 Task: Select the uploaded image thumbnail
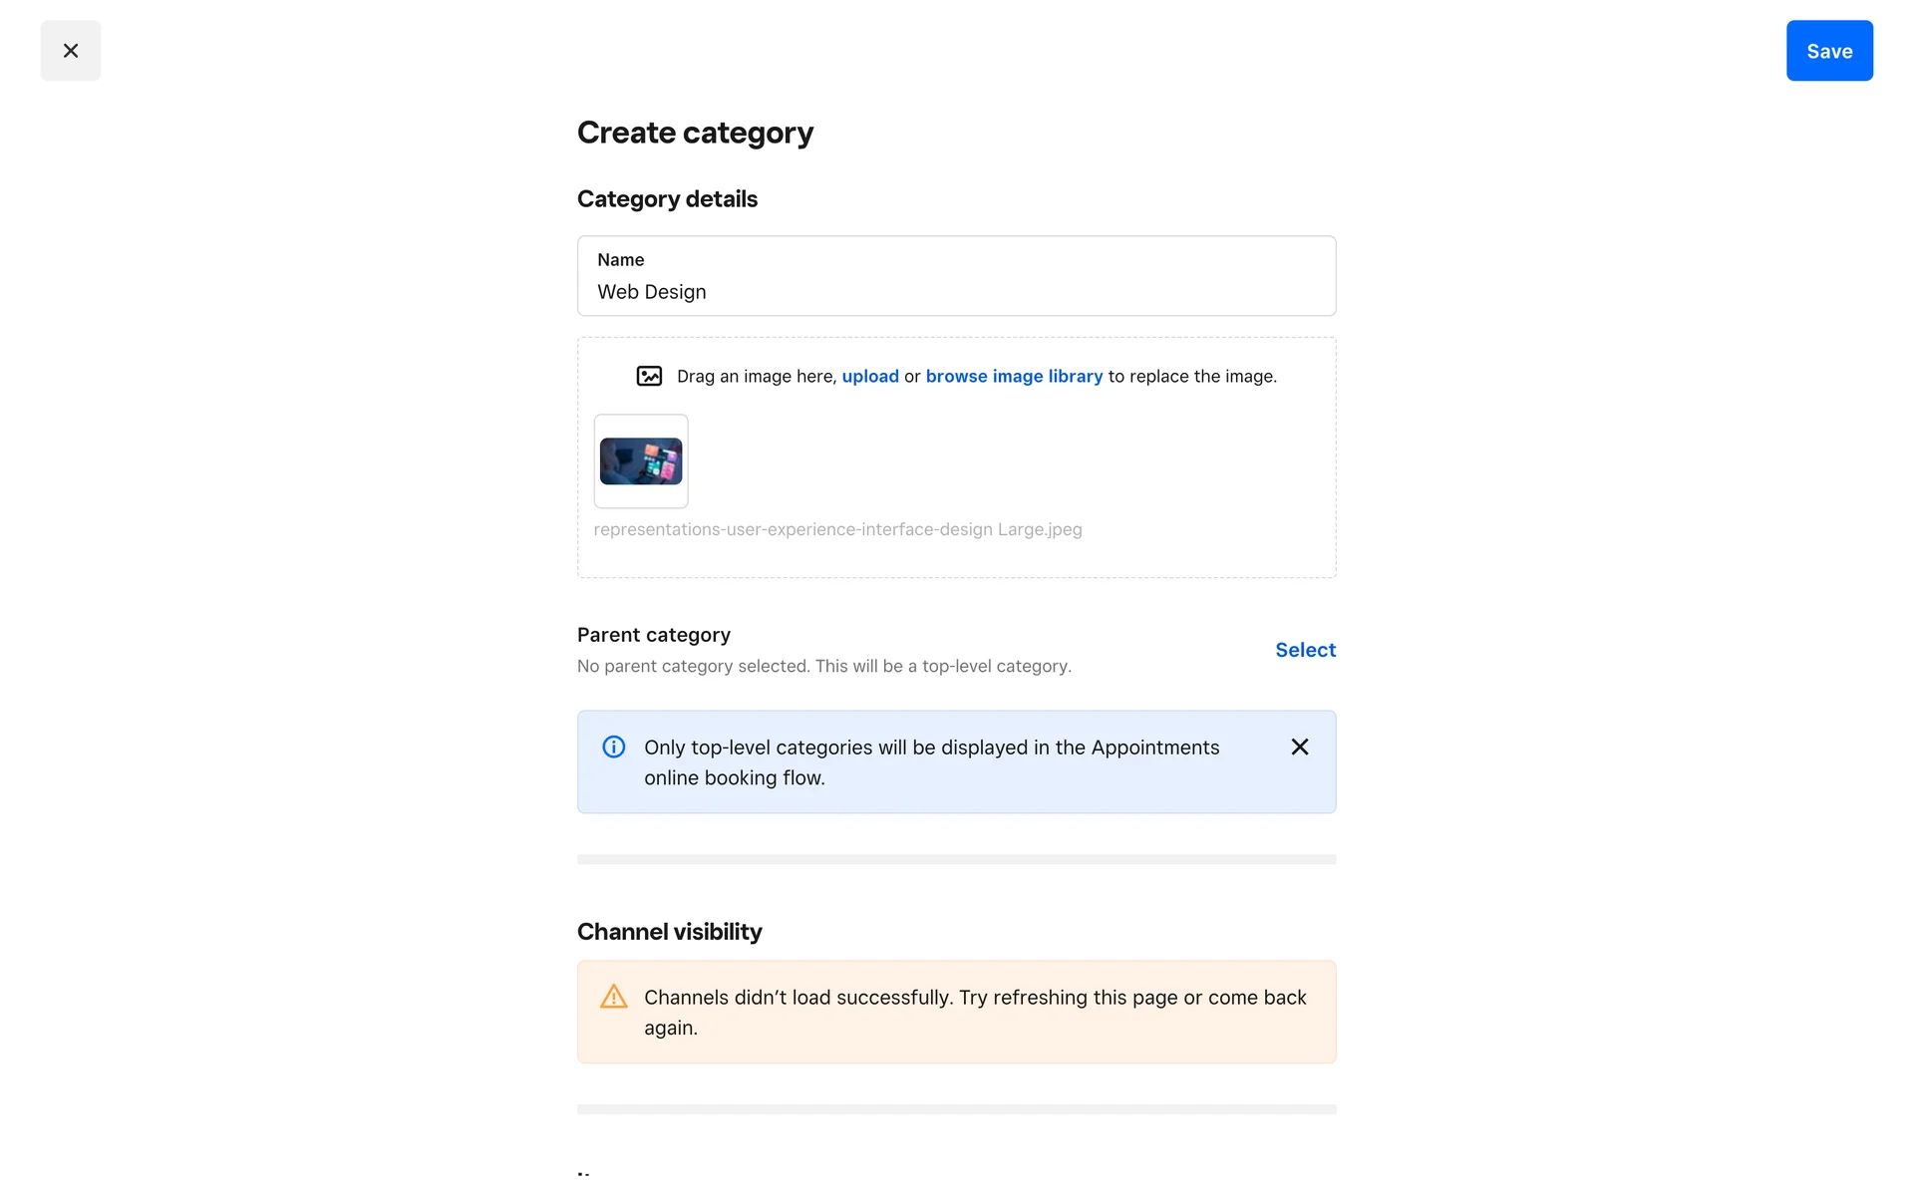pos(641,461)
